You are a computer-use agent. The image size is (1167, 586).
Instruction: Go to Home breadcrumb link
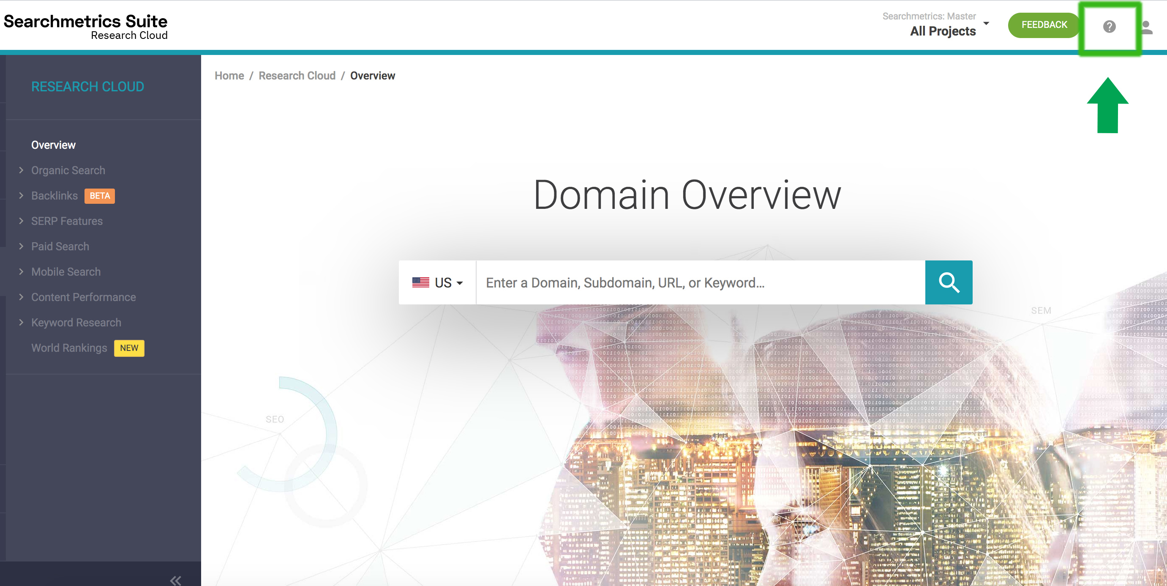[229, 76]
